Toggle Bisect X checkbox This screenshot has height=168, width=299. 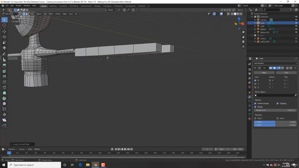(270, 81)
